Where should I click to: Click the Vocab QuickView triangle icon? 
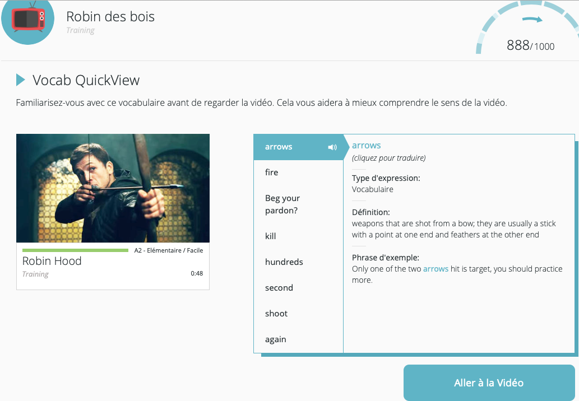click(21, 80)
